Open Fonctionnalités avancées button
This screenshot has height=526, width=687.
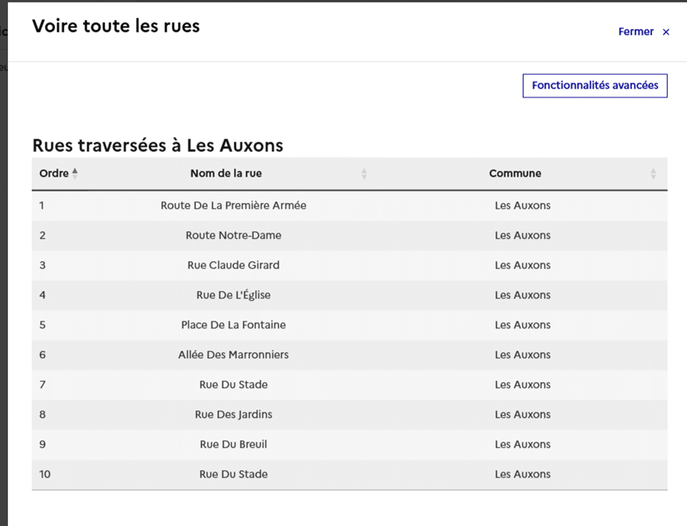tap(595, 85)
